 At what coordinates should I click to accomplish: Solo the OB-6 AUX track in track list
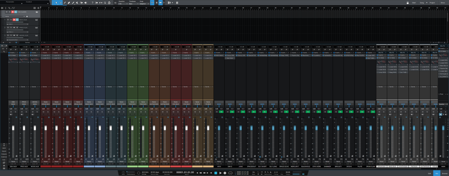(x=11, y=20)
